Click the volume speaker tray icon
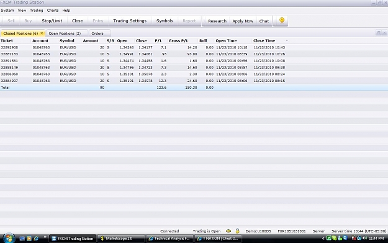388x243 pixels. click(365, 238)
